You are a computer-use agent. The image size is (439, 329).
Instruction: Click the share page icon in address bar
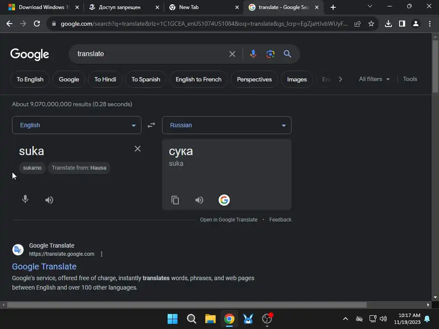click(x=358, y=24)
